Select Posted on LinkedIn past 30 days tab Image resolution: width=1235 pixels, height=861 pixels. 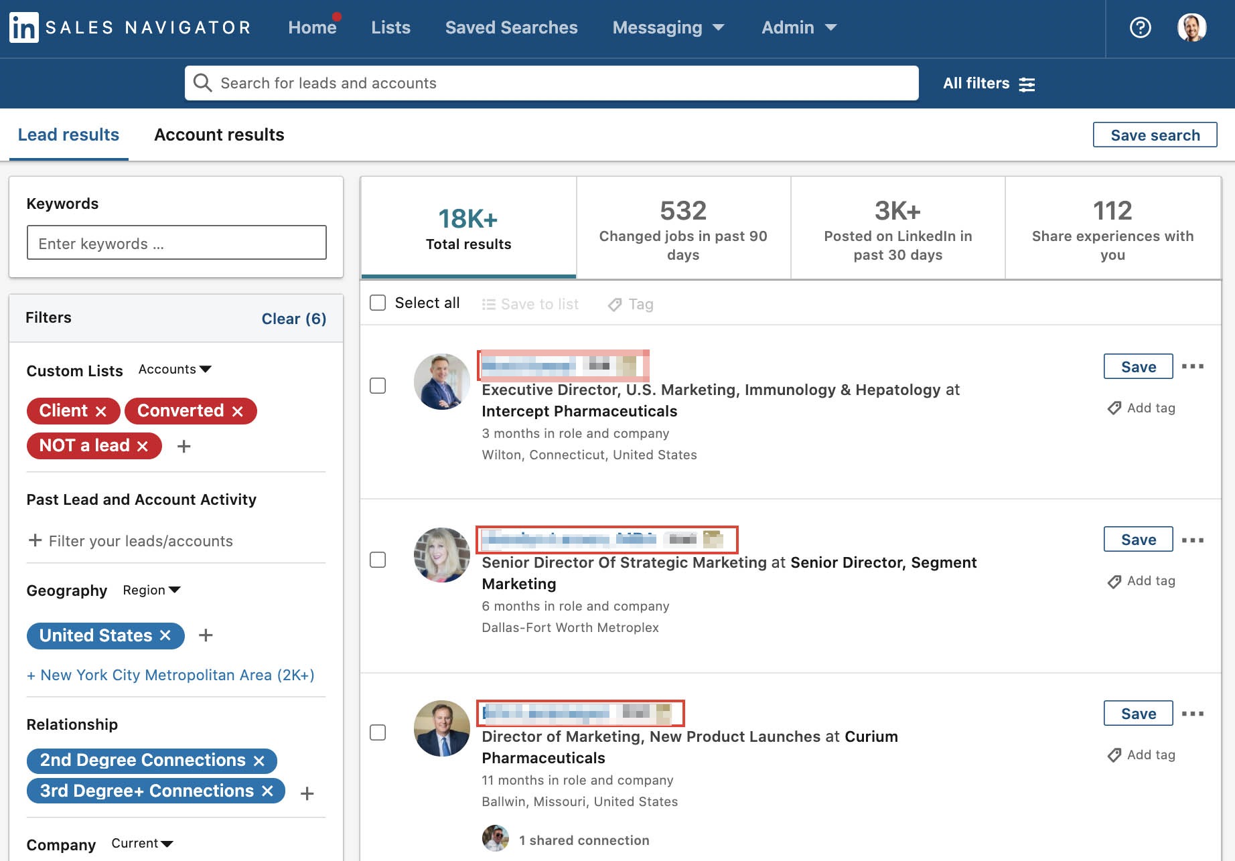[x=897, y=228]
